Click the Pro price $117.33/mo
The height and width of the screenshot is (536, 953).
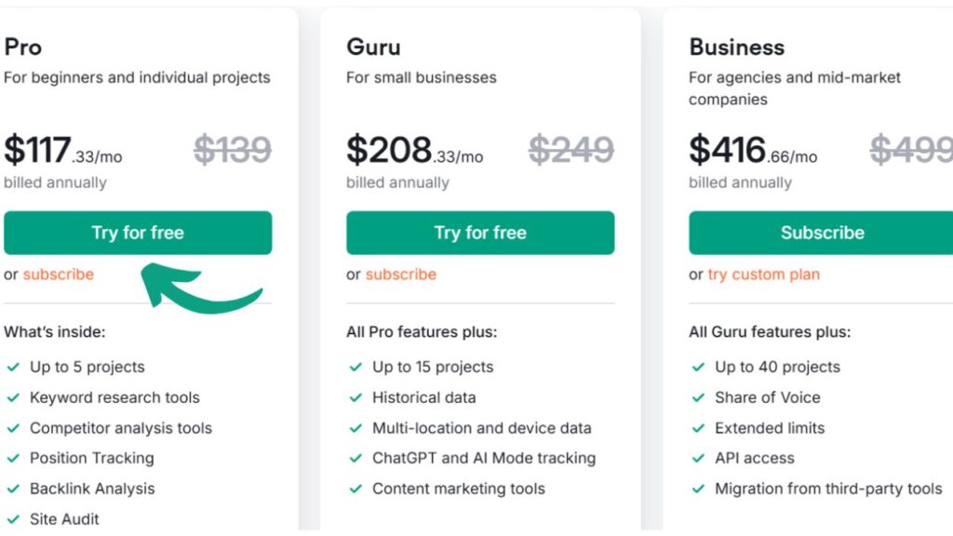(62, 151)
